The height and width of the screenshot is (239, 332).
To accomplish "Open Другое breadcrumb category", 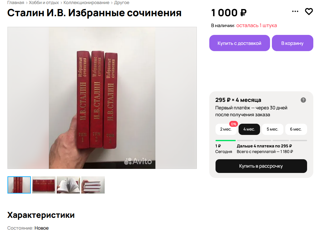I will coord(122,3).
